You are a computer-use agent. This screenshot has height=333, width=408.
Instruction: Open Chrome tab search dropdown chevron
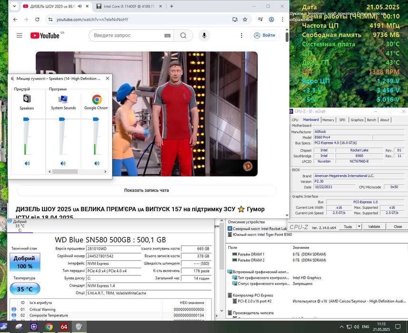point(15,6)
